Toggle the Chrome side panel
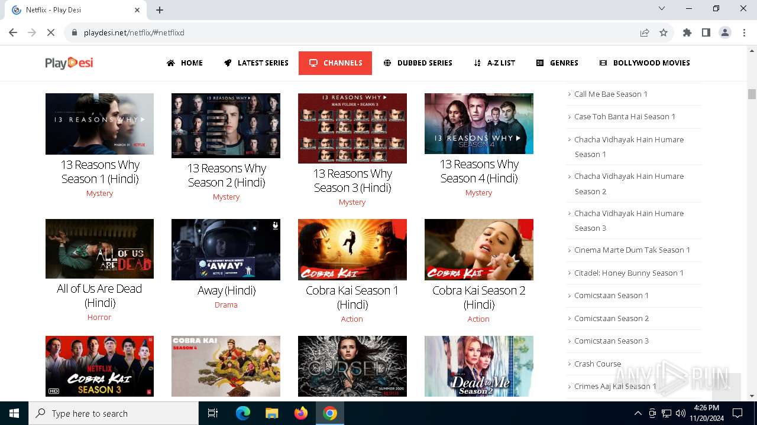The image size is (757, 425). tap(706, 32)
